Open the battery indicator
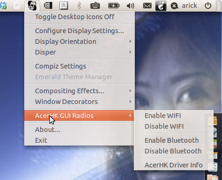Viewport: 222px width, 180px height. coord(114,6)
